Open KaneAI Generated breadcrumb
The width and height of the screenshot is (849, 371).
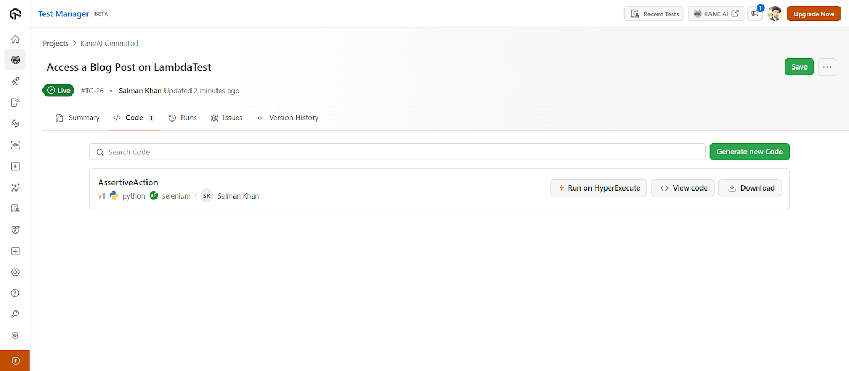(x=109, y=44)
